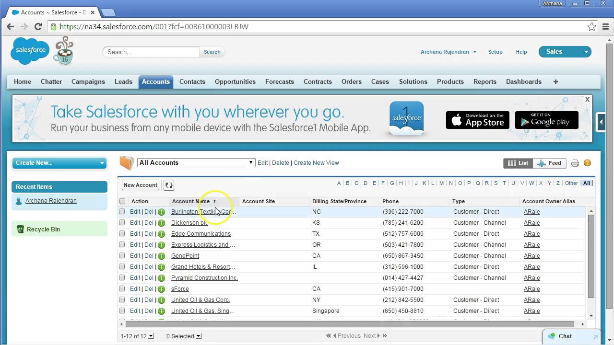
Task: Open the Sales app menu dropdown
Action: pyautogui.click(x=565, y=52)
